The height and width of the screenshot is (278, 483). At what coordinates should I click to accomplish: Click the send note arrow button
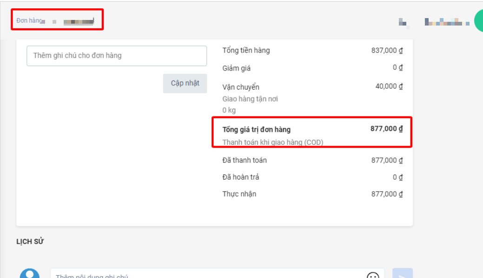[402, 274]
